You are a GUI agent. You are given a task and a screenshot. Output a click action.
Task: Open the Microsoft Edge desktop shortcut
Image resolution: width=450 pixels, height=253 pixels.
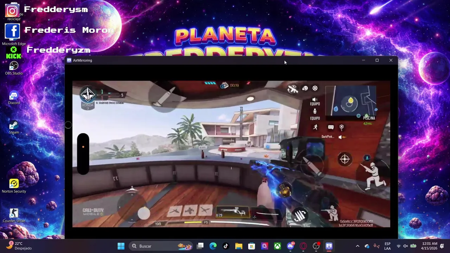pyautogui.click(x=13, y=34)
